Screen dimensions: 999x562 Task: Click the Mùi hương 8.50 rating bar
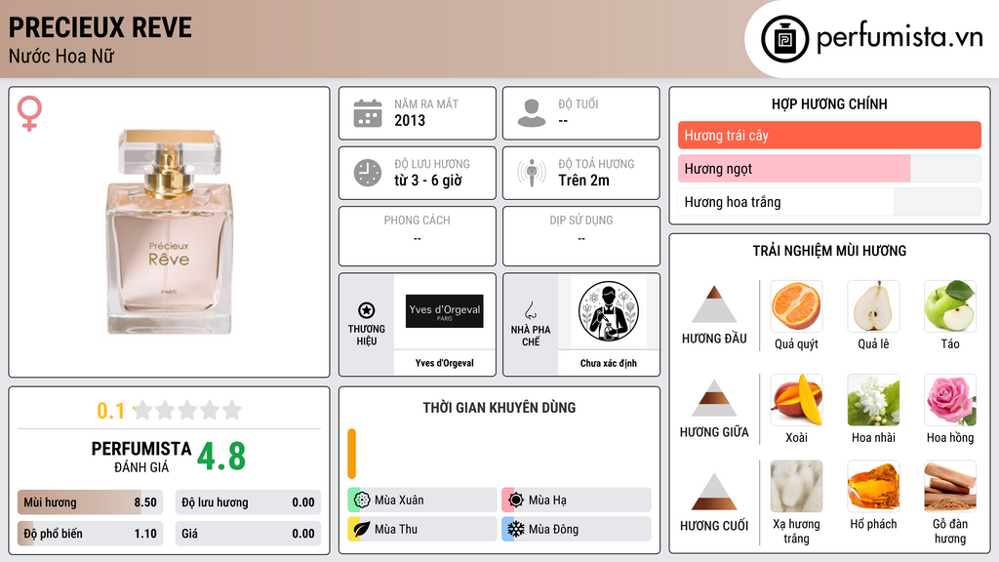coord(91,502)
